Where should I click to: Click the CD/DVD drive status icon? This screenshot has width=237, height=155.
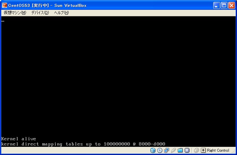[x=160, y=150]
